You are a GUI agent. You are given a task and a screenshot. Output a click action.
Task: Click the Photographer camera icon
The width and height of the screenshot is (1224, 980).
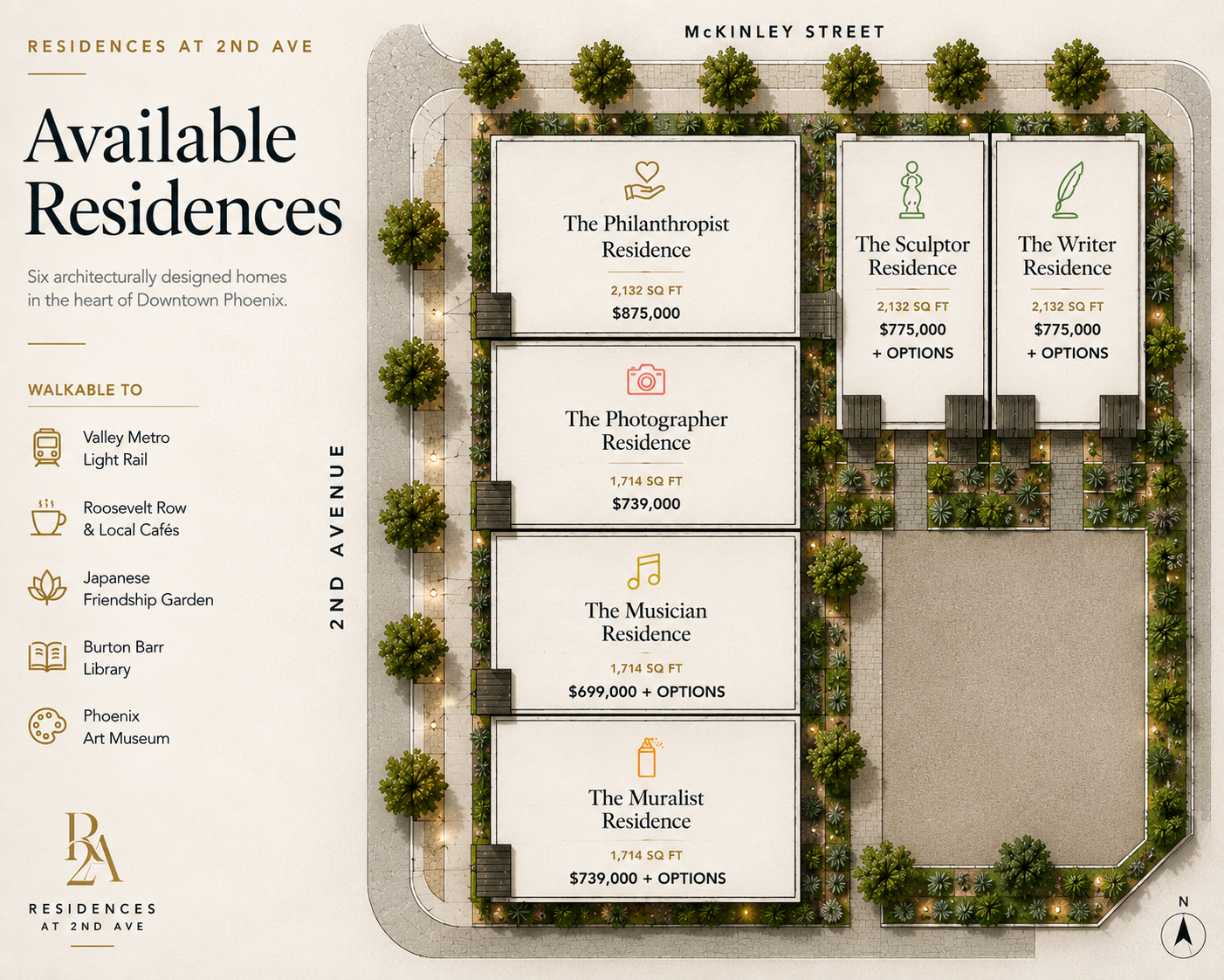[x=646, y=380]
